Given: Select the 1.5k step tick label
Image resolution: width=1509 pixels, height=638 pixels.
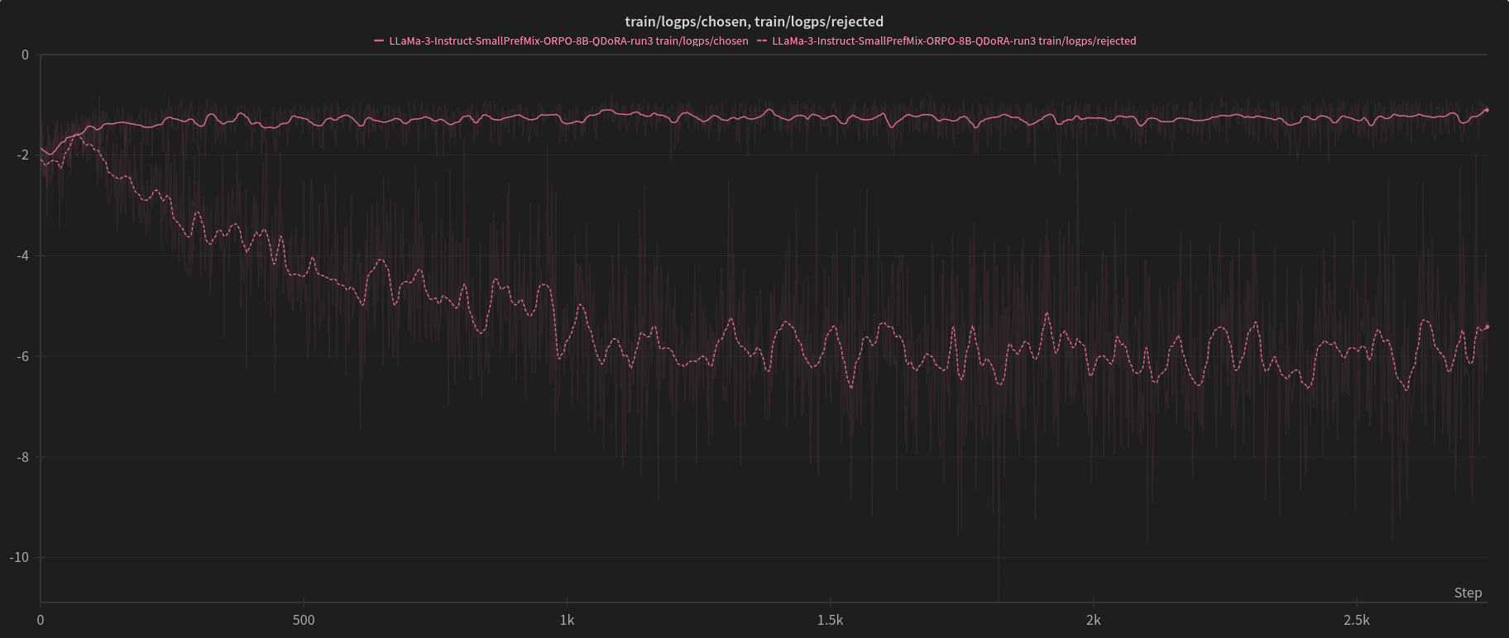Looking at the screenshot, I should (x=830, y=620).
